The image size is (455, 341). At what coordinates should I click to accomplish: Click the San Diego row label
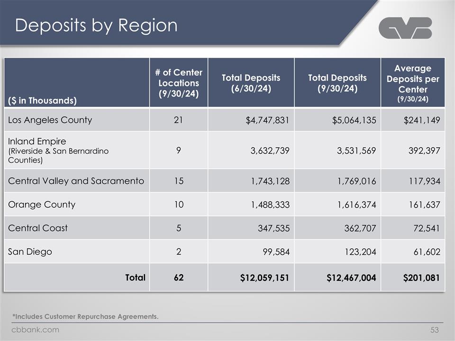point(30,251)
